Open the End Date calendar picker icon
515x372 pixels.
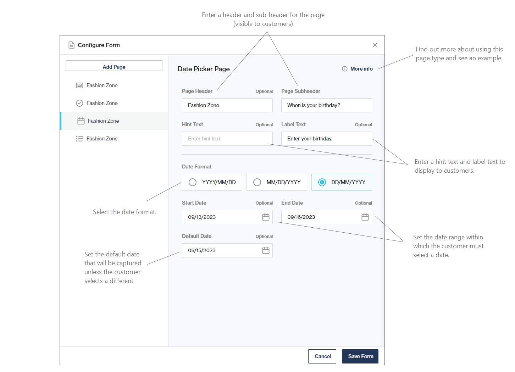coord(365,217)
